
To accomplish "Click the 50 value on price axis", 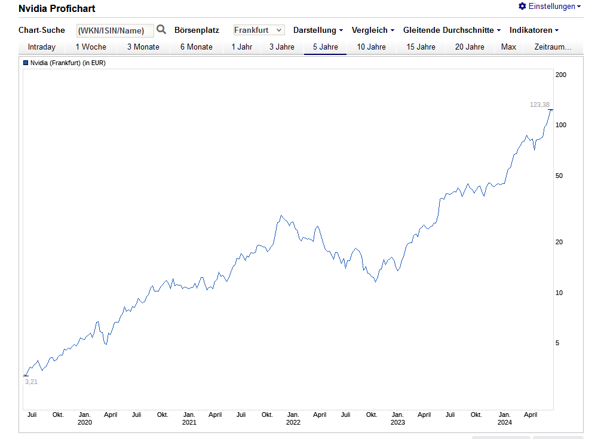I will [559, 176].
